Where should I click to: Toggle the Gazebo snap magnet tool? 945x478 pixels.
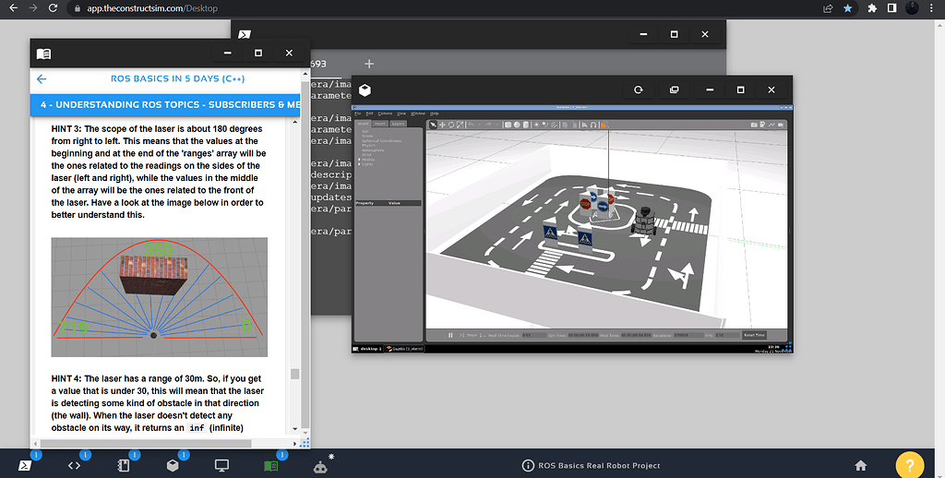tap(593, 125)
